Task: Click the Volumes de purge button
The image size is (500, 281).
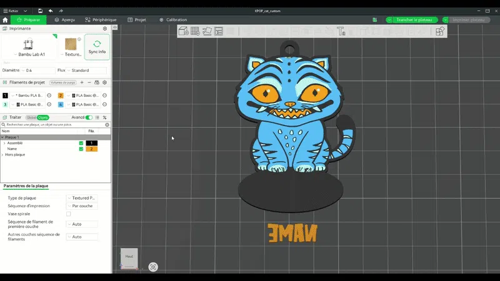Action: click(63, 82)
